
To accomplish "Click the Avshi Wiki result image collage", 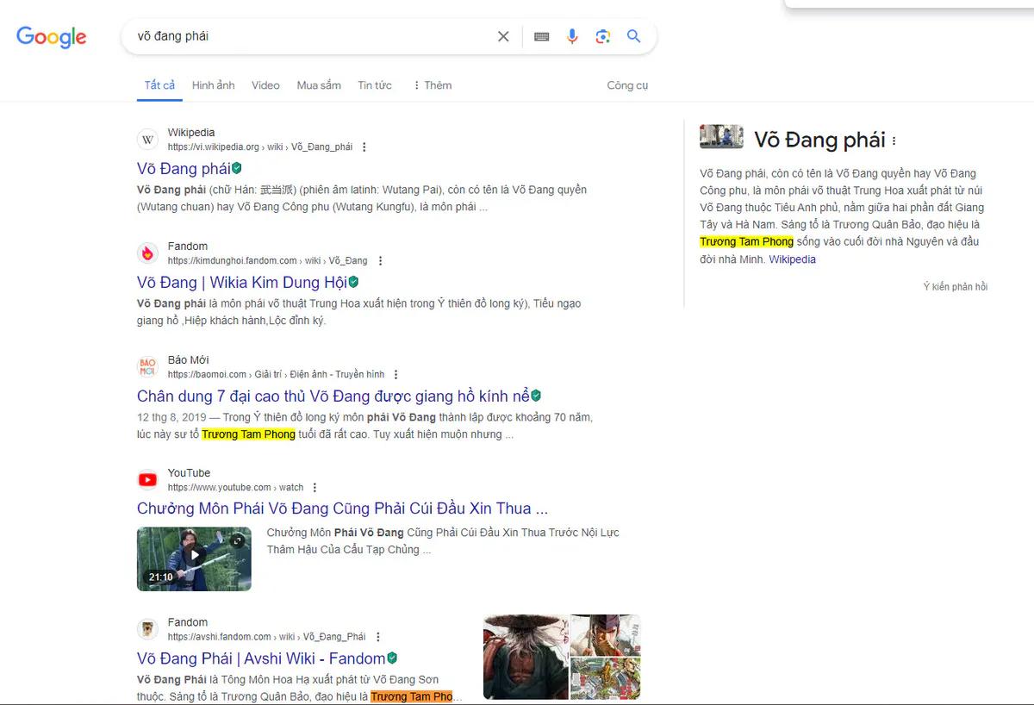I will pos(562,657).
